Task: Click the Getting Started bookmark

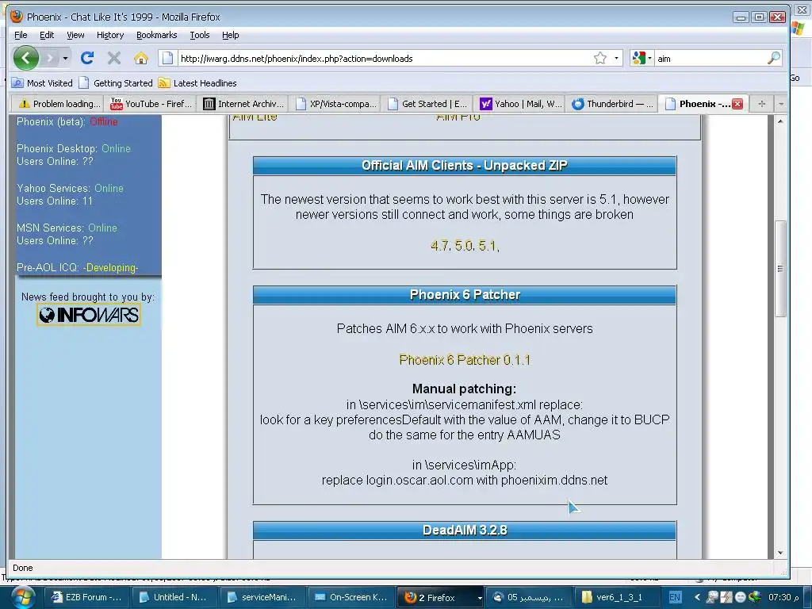Action: [x=116, y=82]
